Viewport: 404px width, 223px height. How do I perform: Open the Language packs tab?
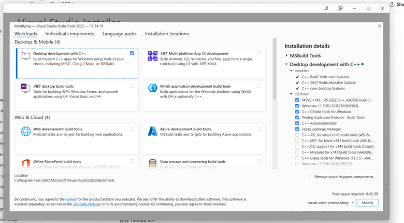[119, 34]
